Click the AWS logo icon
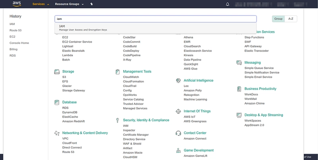This screenshot has width=318, height=160. [16, 4]
